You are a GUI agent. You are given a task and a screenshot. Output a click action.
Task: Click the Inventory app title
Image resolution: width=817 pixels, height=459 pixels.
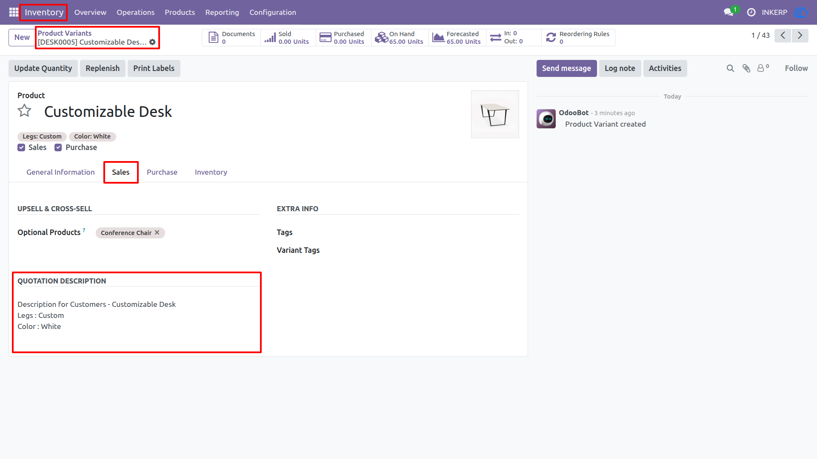(44, 12)
